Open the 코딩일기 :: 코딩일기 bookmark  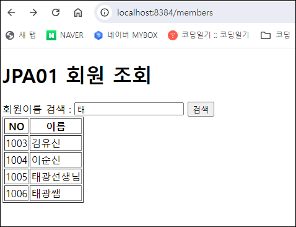pos(209,35)
